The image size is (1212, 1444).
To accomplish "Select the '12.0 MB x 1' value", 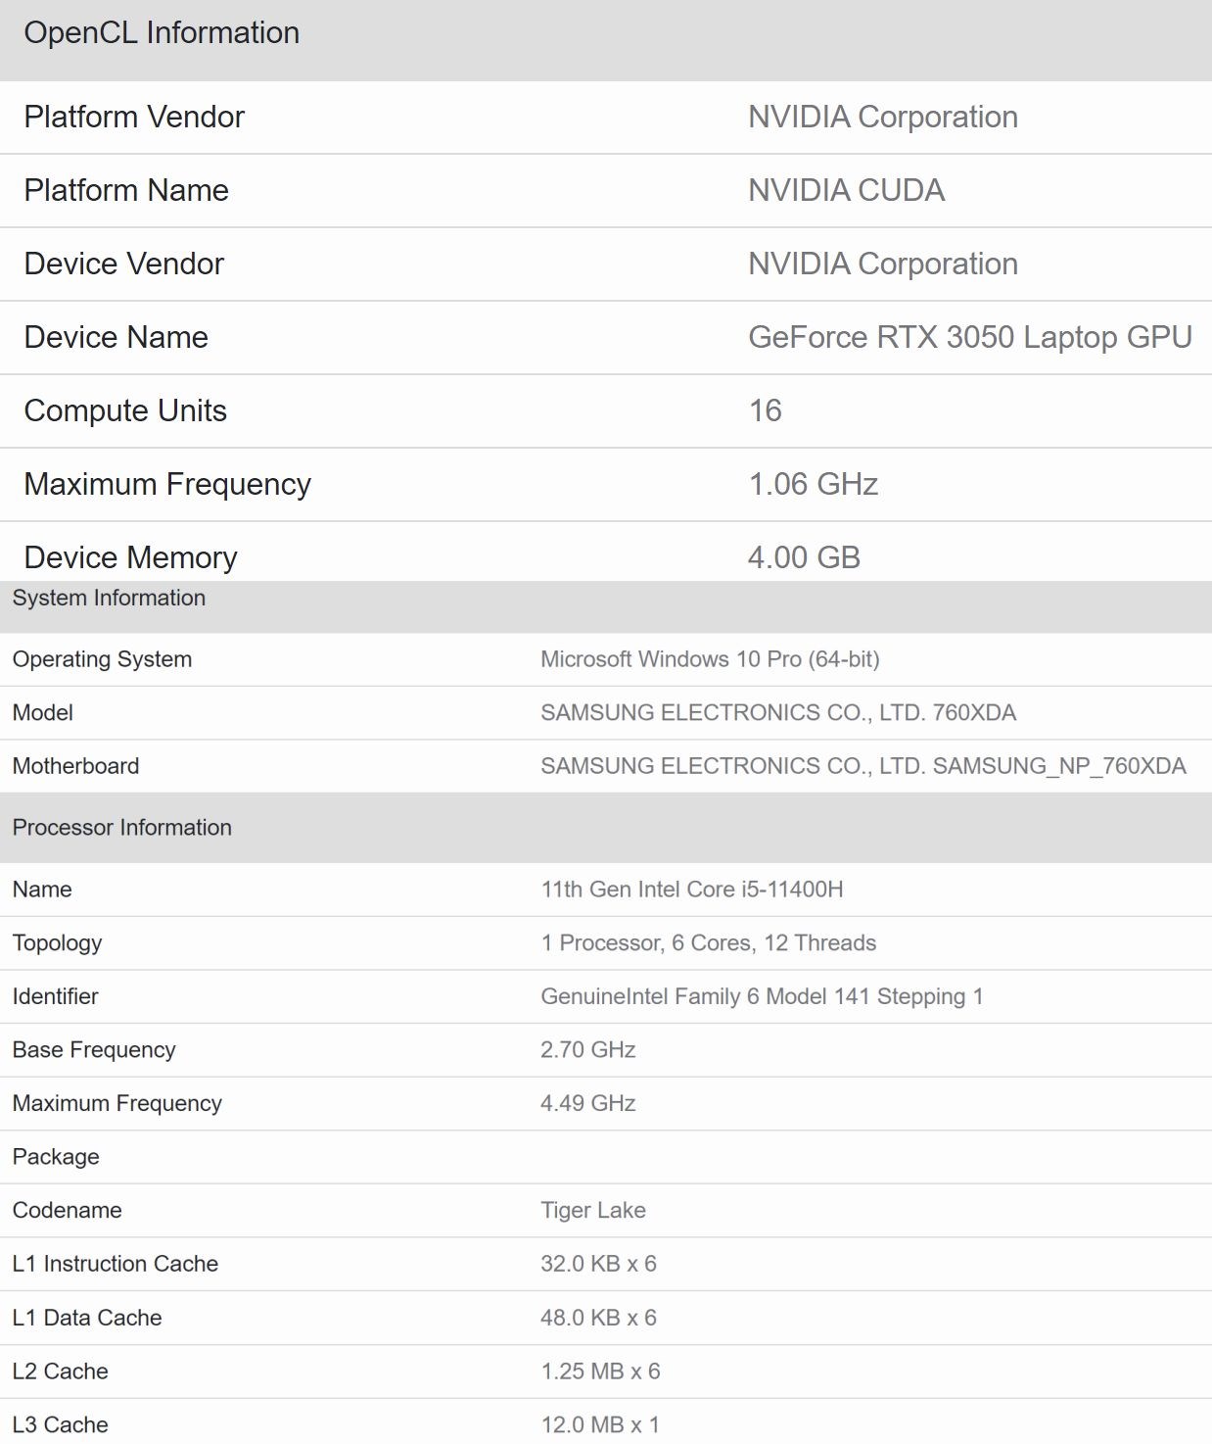I will [x=600, y=1424].
